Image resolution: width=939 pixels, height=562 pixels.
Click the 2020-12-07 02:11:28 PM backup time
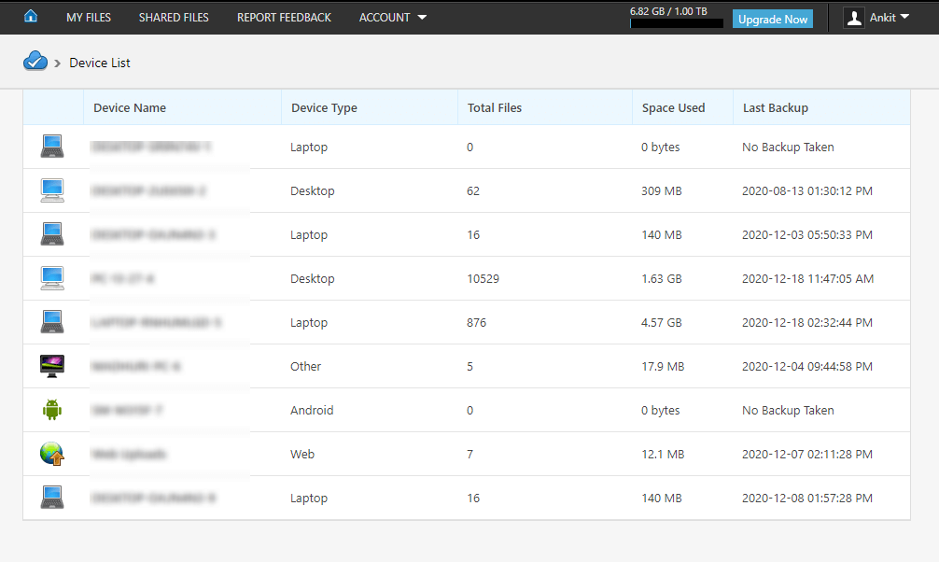[x=807, y=454]
